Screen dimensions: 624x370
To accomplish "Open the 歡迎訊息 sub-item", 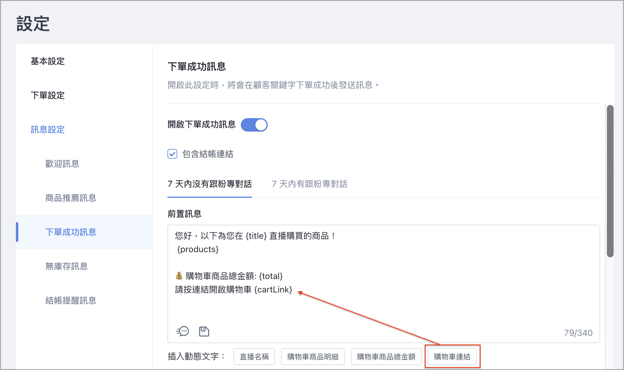I will tap(62, 164).
